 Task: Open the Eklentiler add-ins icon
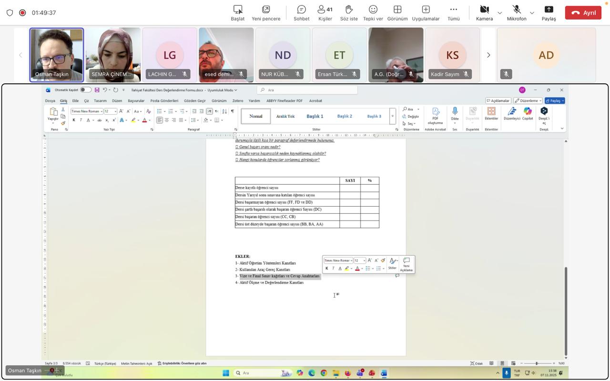coord(491,113)
